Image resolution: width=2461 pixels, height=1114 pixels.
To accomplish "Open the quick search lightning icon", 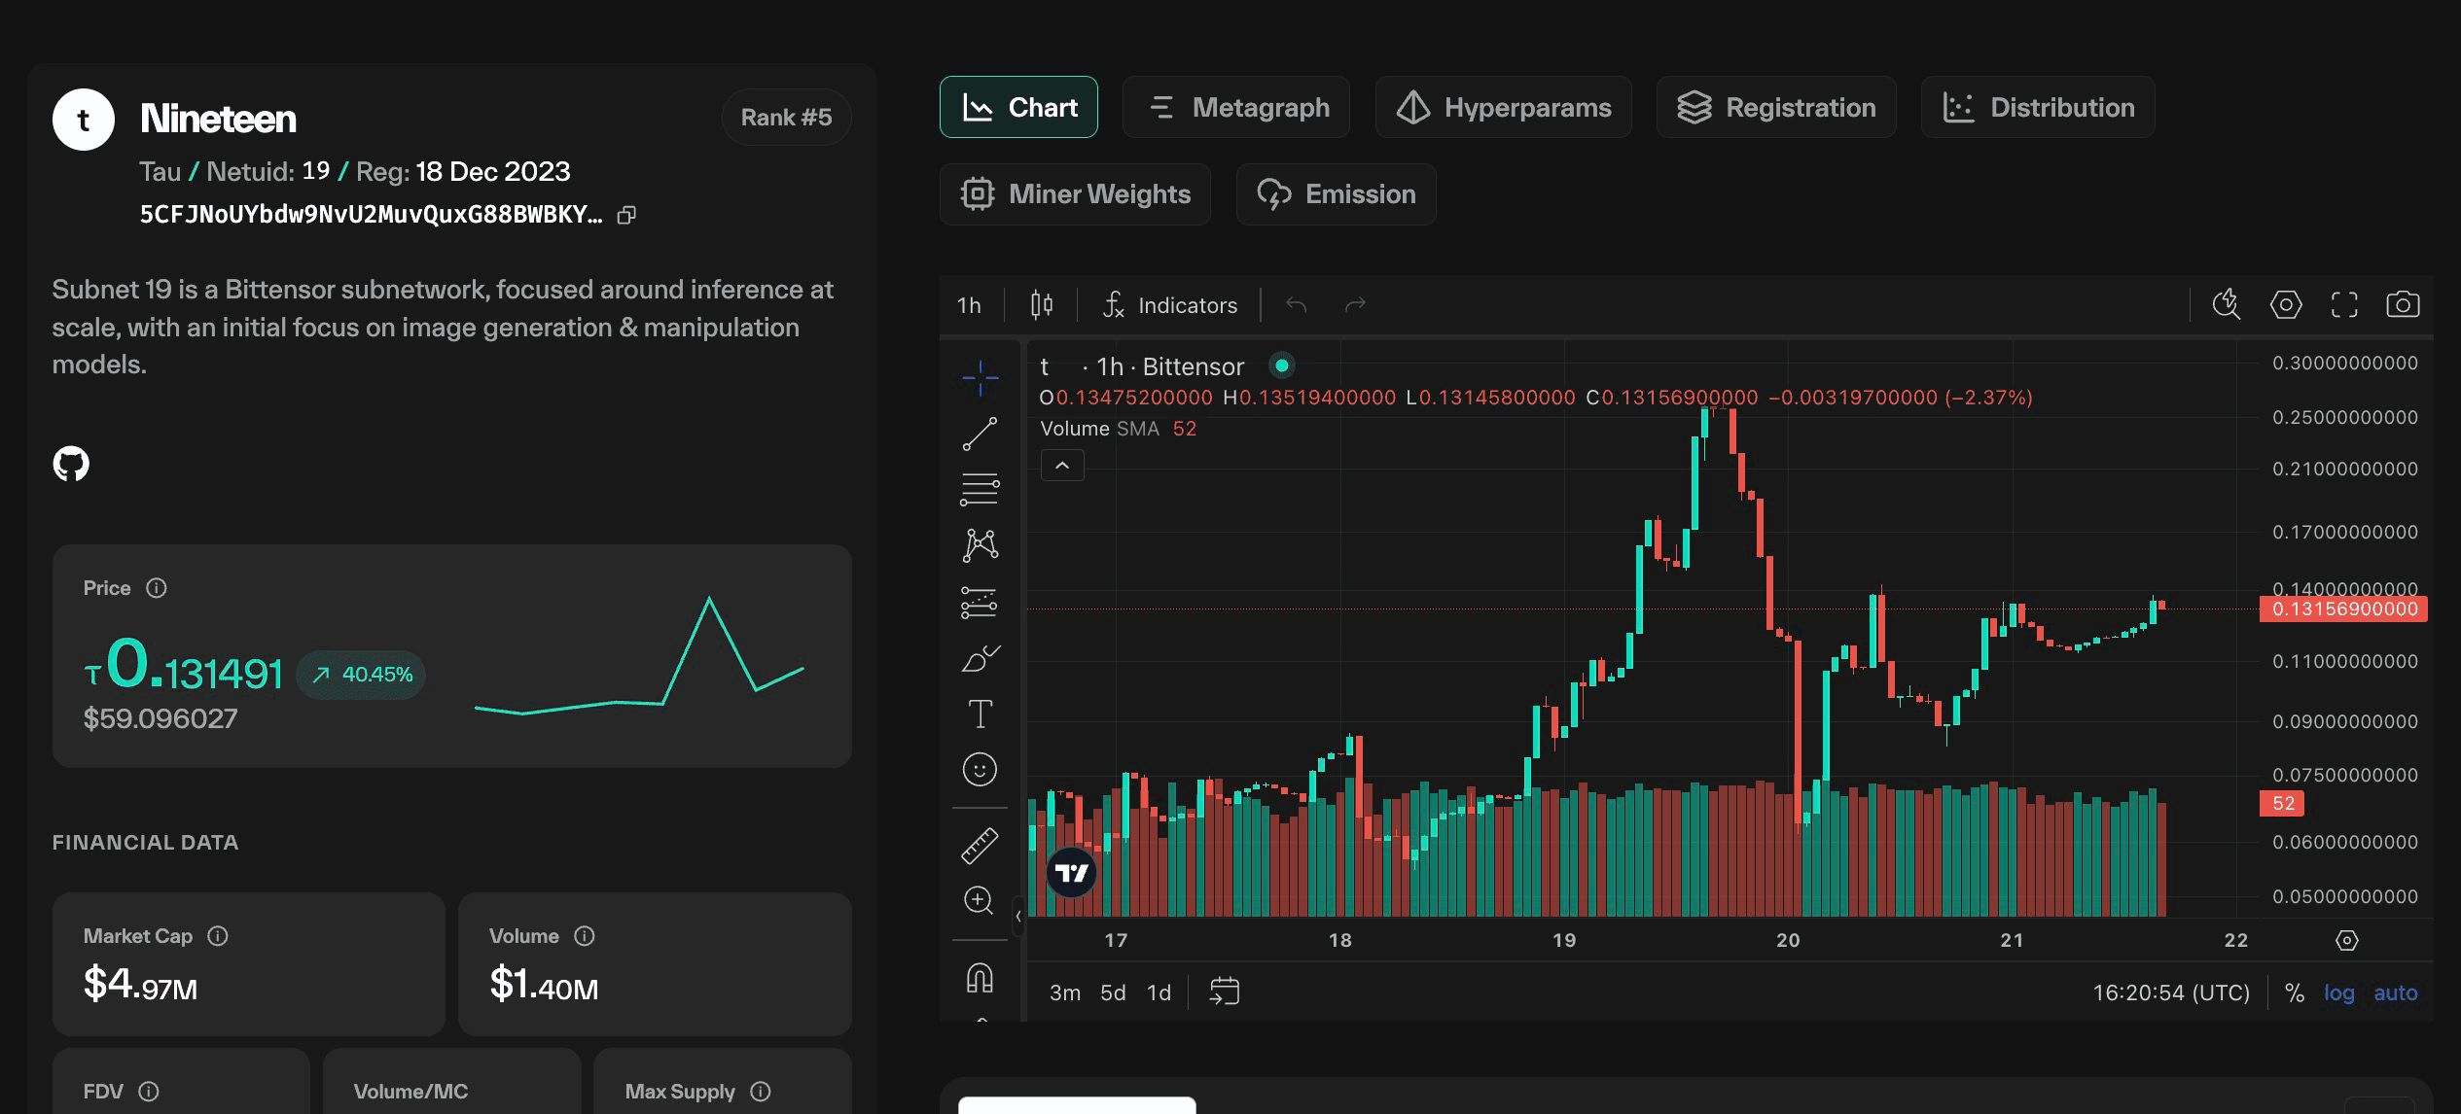I will [x=2226, y=305].
